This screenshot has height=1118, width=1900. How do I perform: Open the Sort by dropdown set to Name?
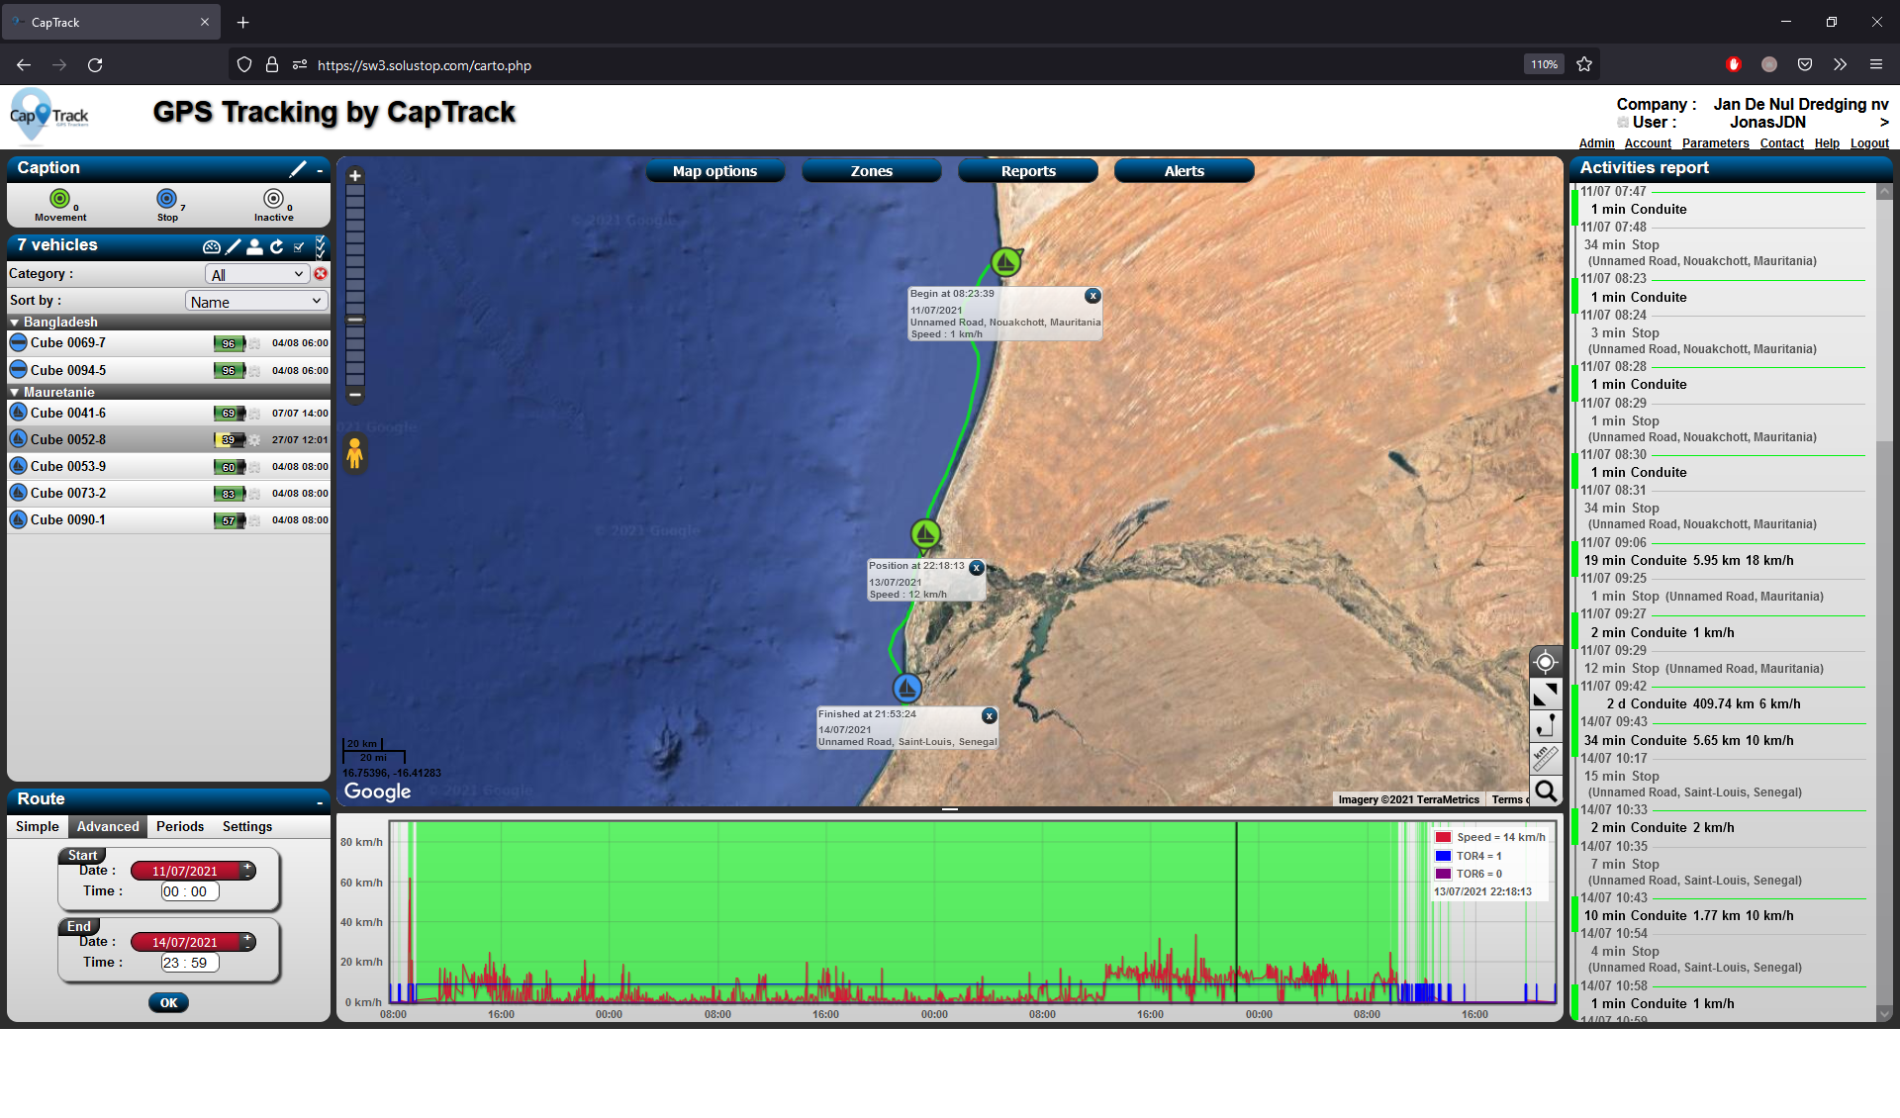click(x=256, y=301)
